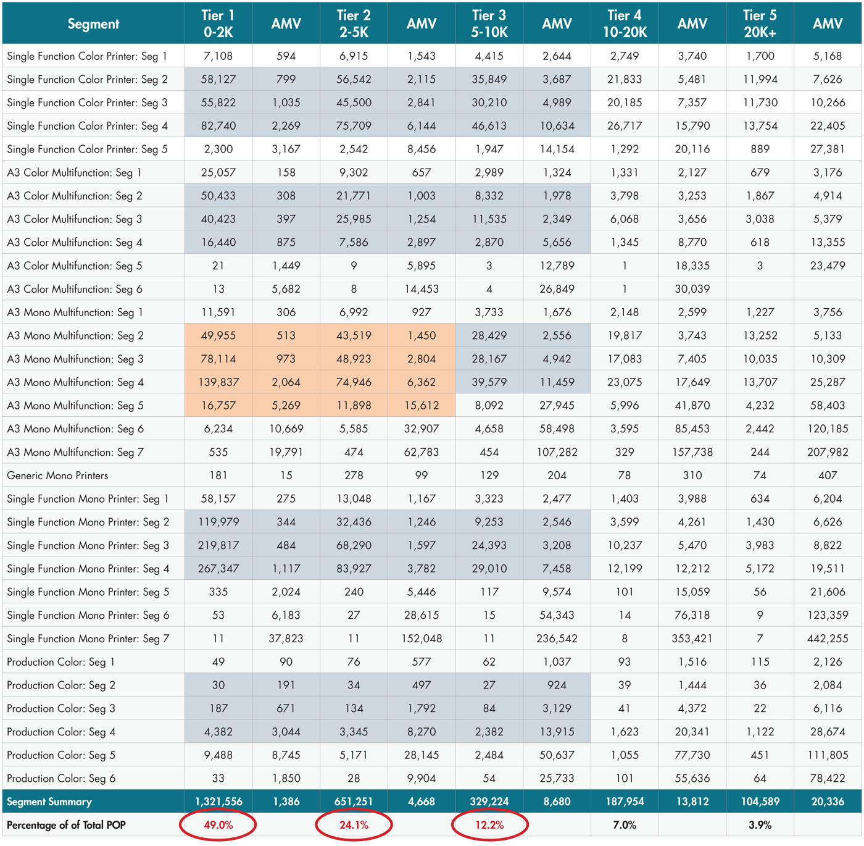Image resolution: width=864 pixels, height=846 pixels.
Task: Select A3 Mono Multifunction: Seg 7 row label
Action: point(75,453)
